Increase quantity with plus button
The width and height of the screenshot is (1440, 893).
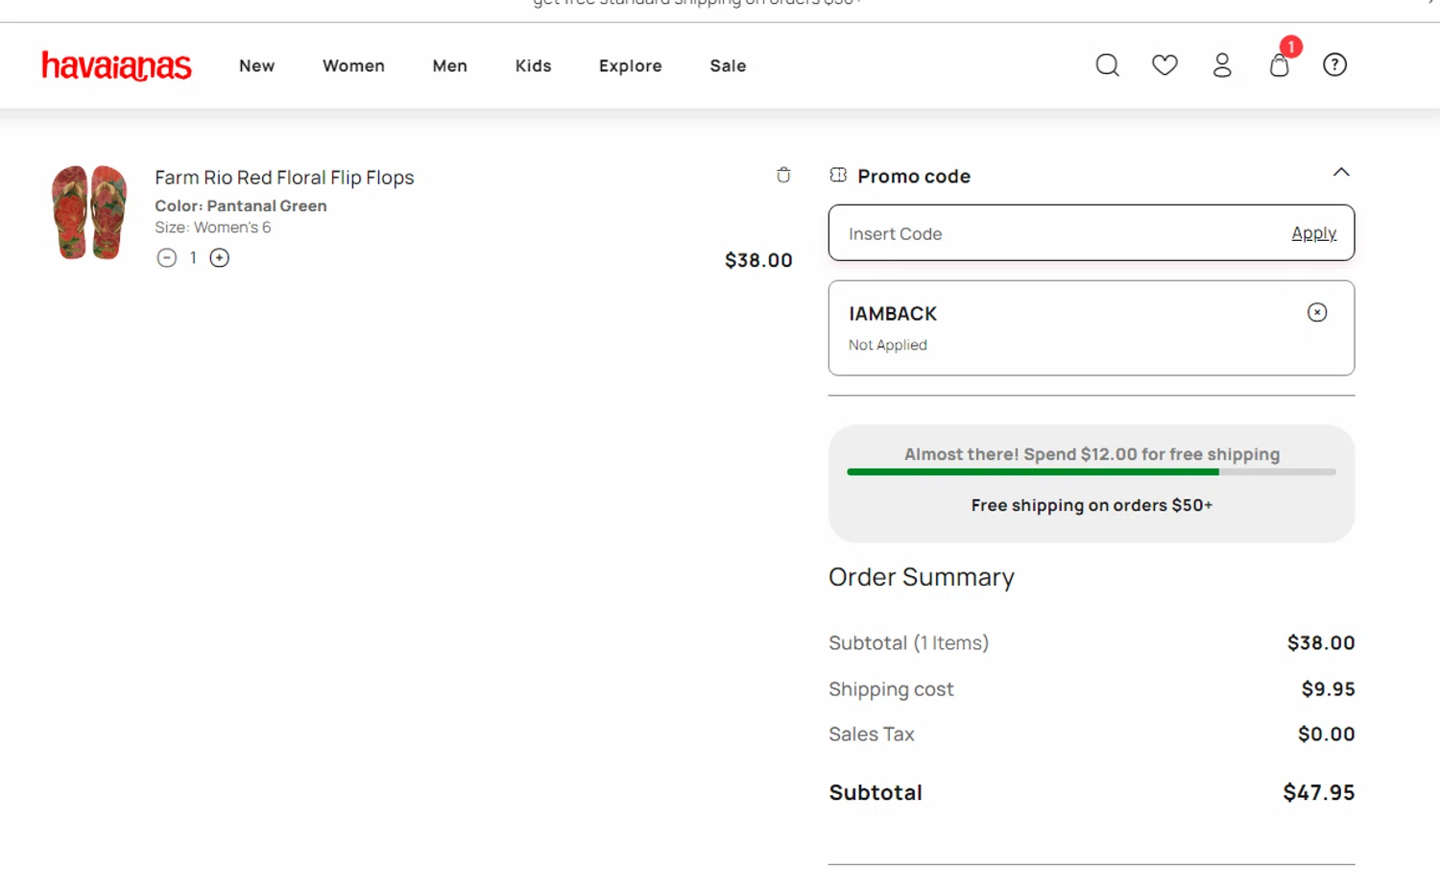tap(220, 257)
